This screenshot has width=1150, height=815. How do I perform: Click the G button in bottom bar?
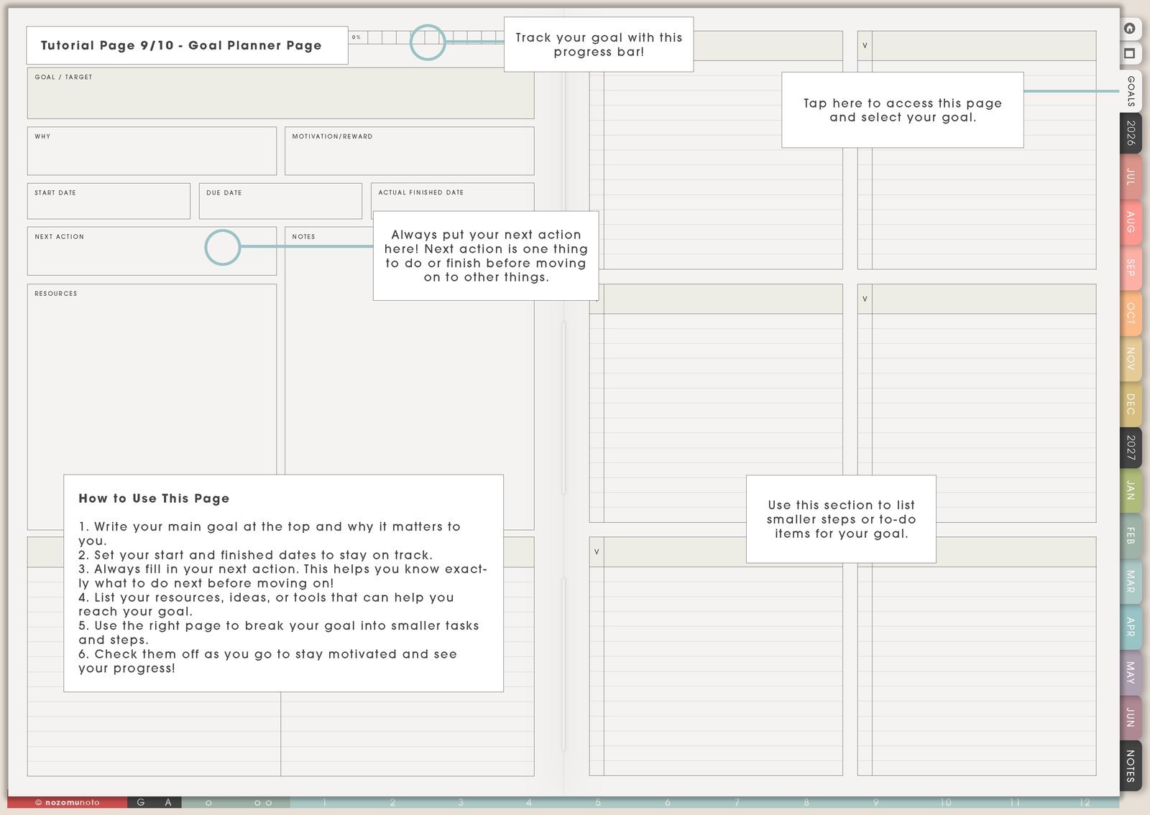141,803
